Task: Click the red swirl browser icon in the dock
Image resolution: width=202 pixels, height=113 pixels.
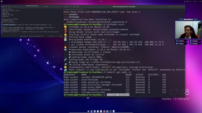Action: [104, 111]
